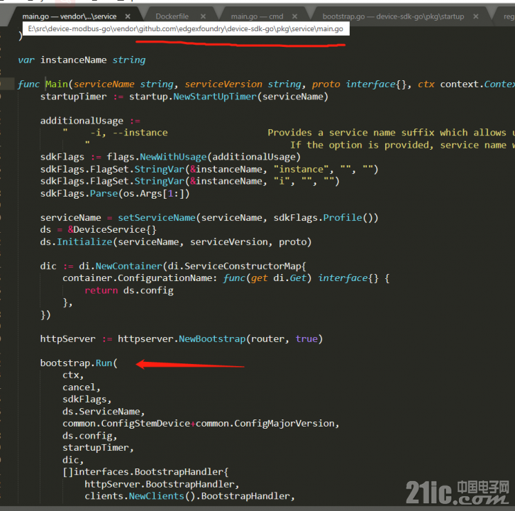515x511 pixels.
Task: Click 'return ds.config' statement
Action: pos(129,290)
